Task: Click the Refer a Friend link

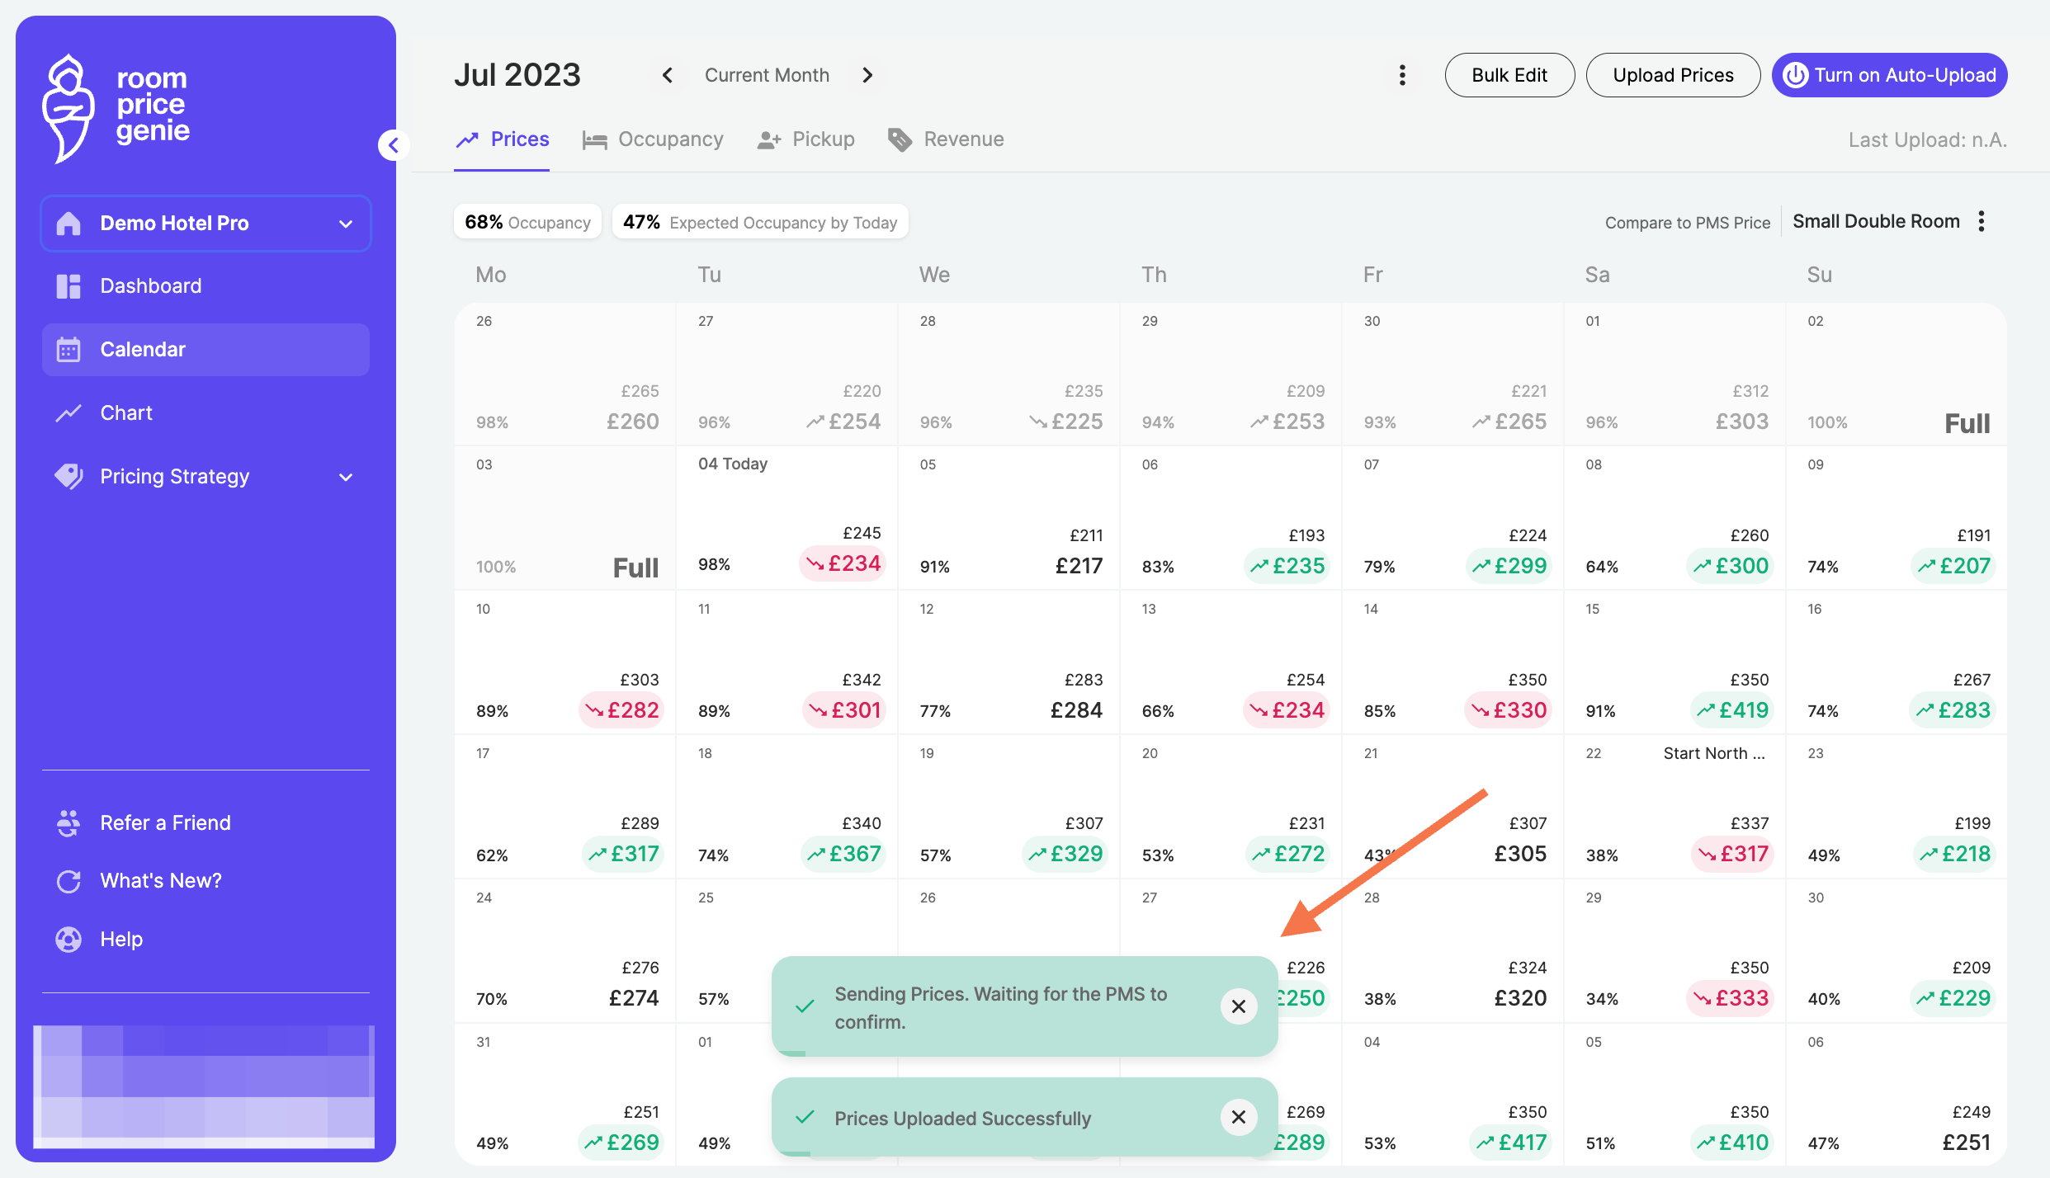Action: [x=165, y=823]
